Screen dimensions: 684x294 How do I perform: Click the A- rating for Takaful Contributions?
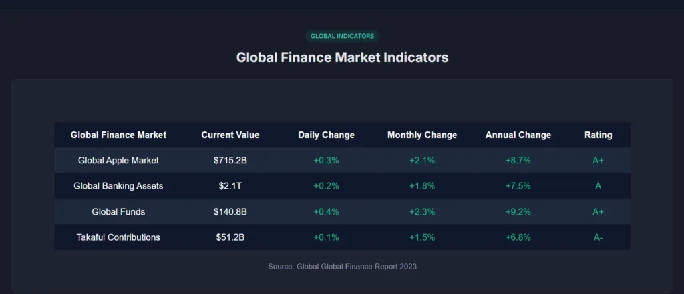click(x=598, y=237)
